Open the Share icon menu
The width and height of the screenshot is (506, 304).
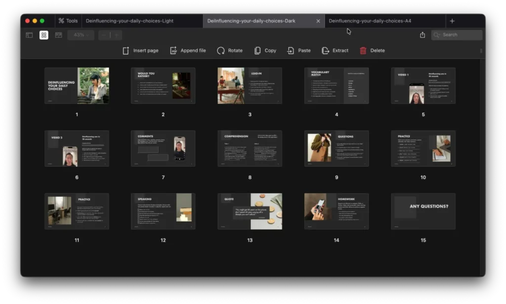click(422, 35)
